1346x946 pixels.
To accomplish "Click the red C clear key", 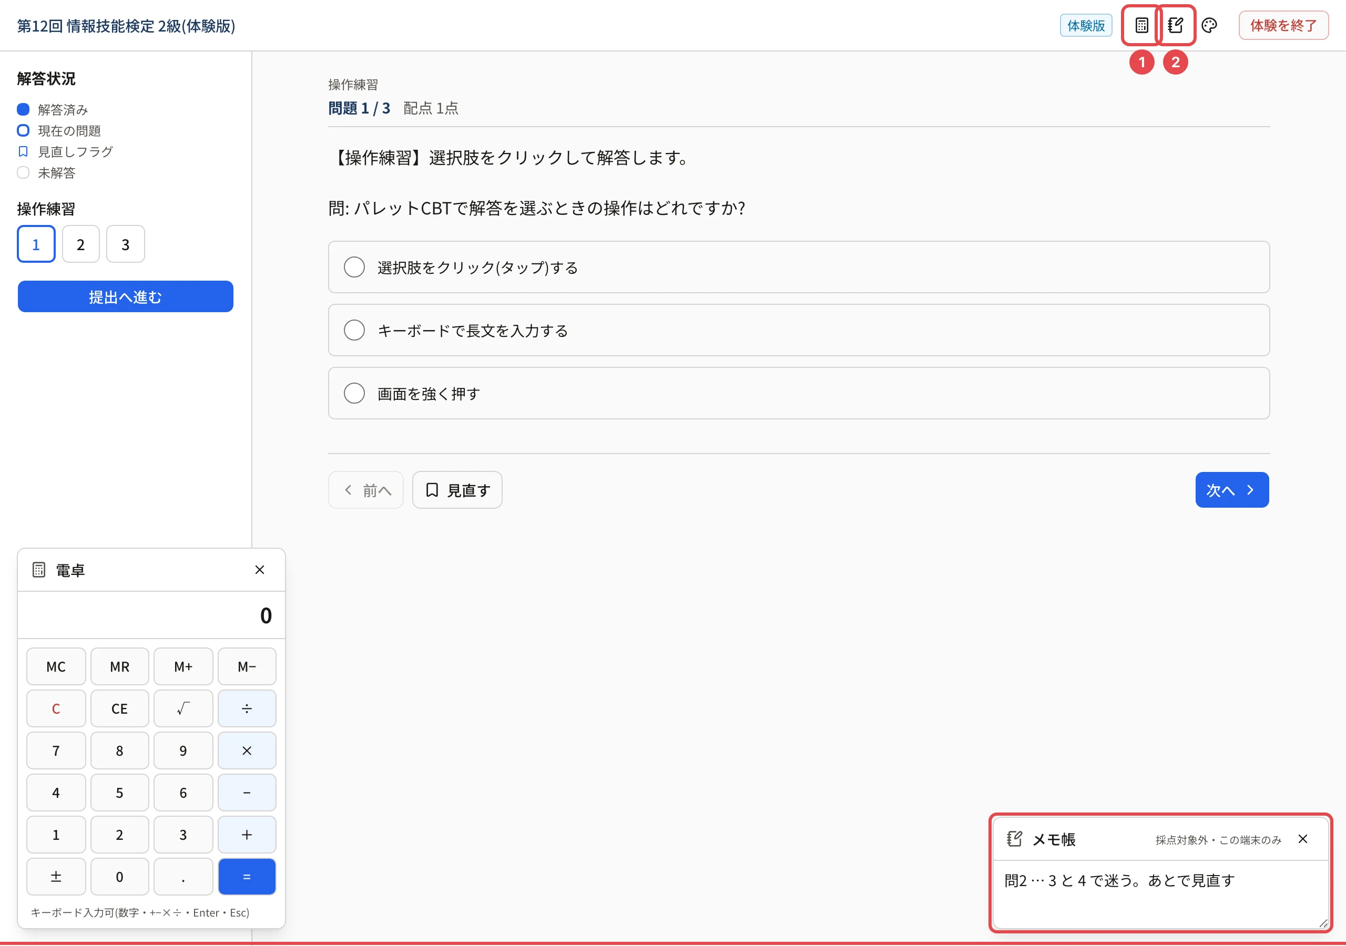I will click(x=56, y=708).
